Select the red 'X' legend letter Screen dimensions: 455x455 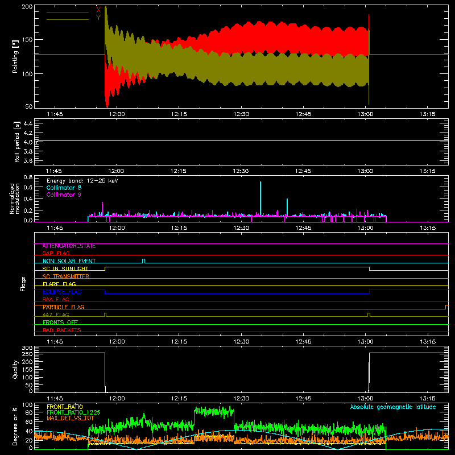tap(98, 10)
